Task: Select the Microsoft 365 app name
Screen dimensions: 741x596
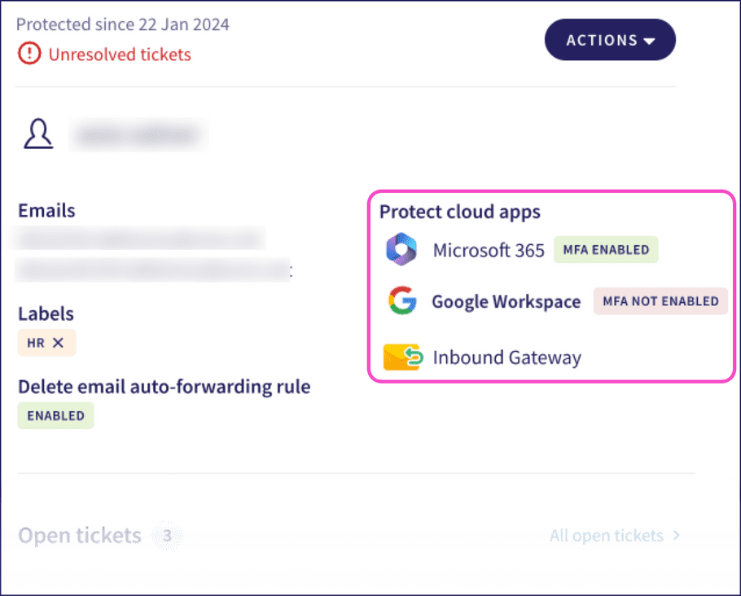Action: (x=489, y=250)
